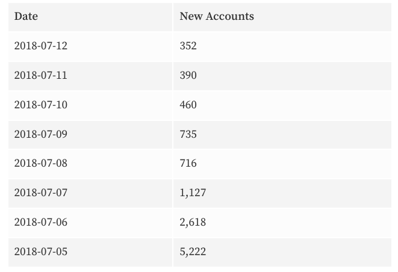Select the 2018-07-08 date cell
The image size is (398, 272).
41,164
